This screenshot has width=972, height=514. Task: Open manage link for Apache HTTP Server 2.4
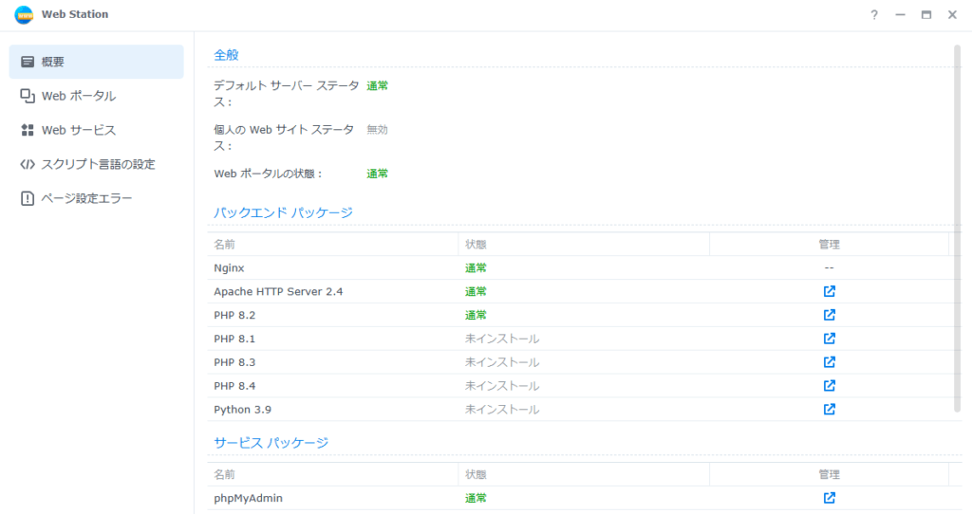coord(829,291)
